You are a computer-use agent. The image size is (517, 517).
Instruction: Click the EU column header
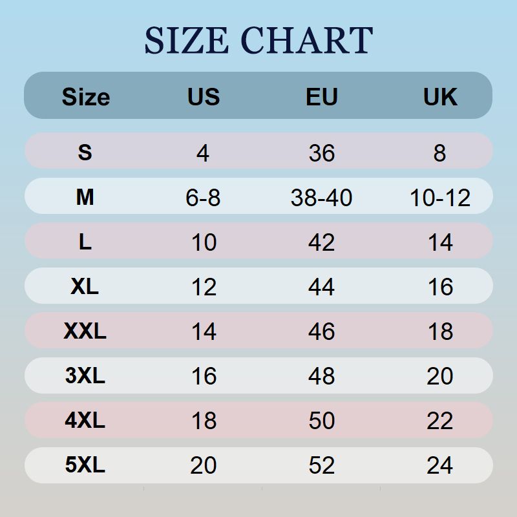point(322,97)
